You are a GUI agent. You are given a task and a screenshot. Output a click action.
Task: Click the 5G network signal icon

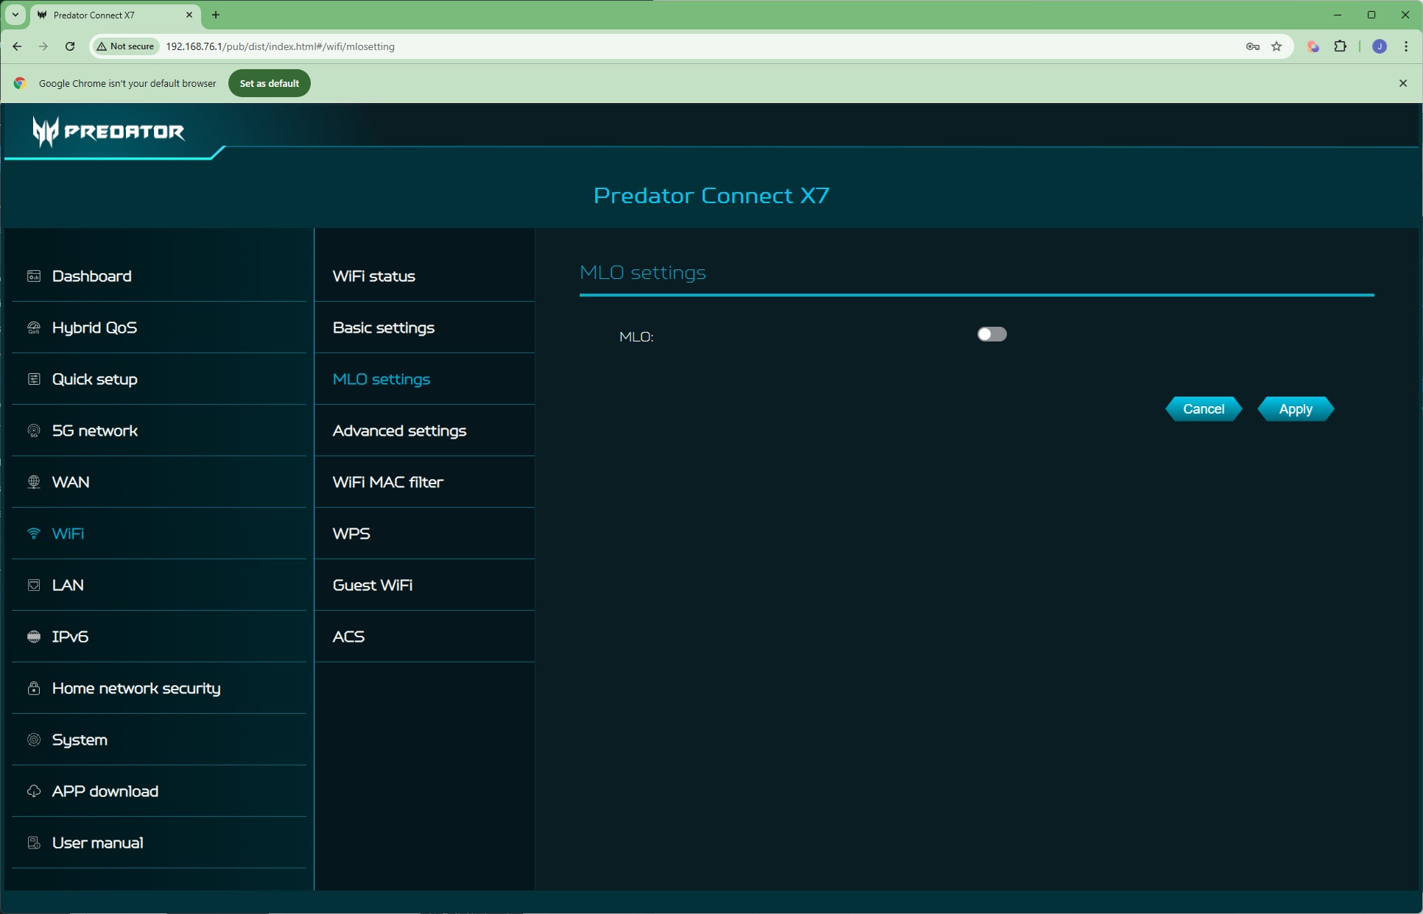(x=34, y=431)
